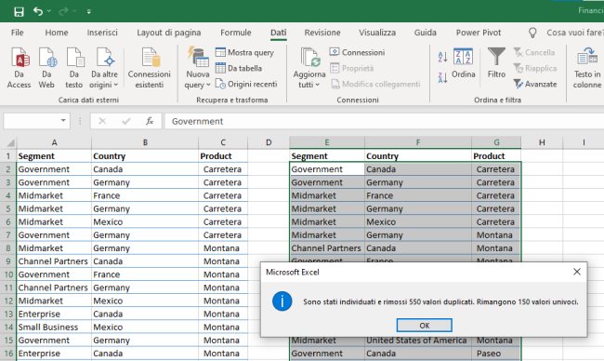Click Modifica collegamenti
Viewport: 604px width, 361px height.
(376, 84)
